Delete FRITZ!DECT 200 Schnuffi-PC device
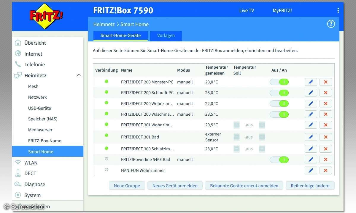The height and width of the screenshot is (213, 356). (325, 93)
